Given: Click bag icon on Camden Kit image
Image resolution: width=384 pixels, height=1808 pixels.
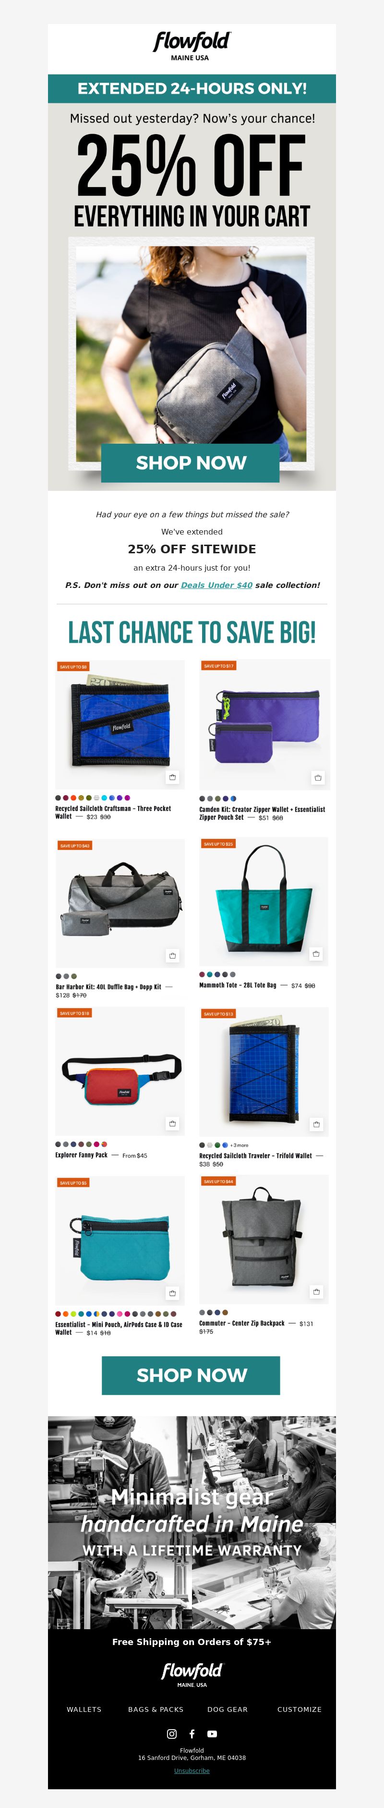Looking at the screenshot, I should click(x=318, y=778).
